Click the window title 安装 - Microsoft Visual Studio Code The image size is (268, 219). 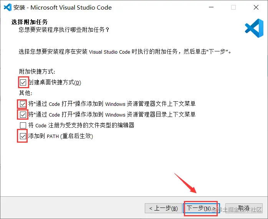coord(63,8)
